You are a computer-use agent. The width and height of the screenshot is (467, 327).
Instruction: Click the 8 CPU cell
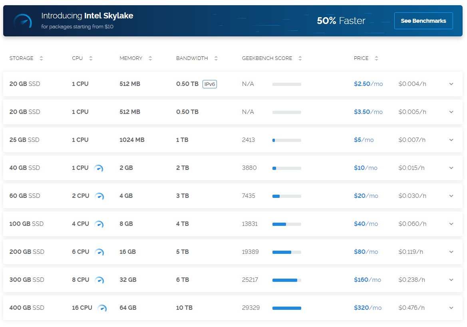[80, 280]
